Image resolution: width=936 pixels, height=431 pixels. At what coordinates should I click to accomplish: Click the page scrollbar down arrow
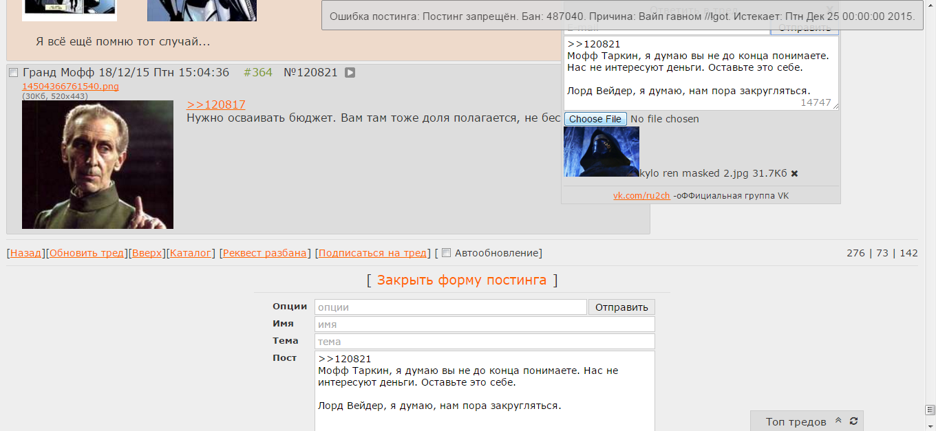[930, 425]
